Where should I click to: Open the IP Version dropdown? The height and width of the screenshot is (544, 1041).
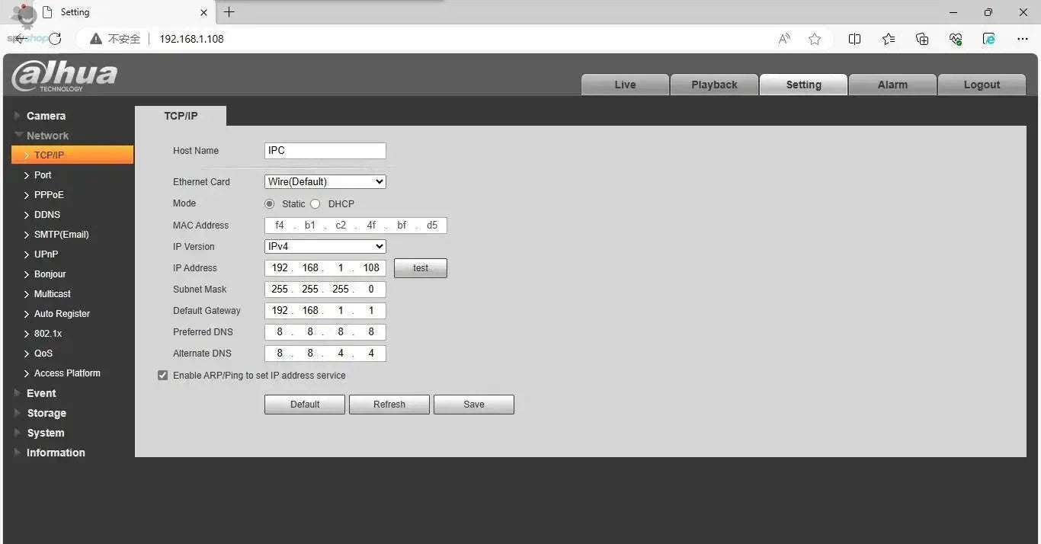[325, 247]
